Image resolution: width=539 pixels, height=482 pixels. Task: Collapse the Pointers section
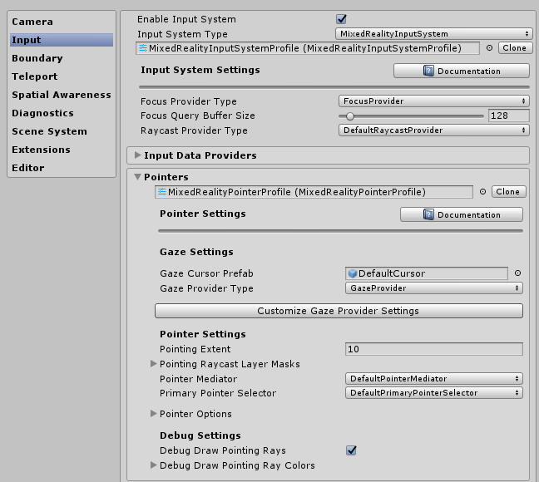(137, 176)
